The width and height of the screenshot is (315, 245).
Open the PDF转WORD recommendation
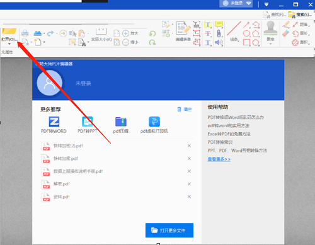tap(54, 125)
